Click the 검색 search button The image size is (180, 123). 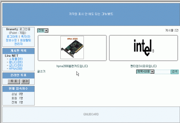click(175, 72)
